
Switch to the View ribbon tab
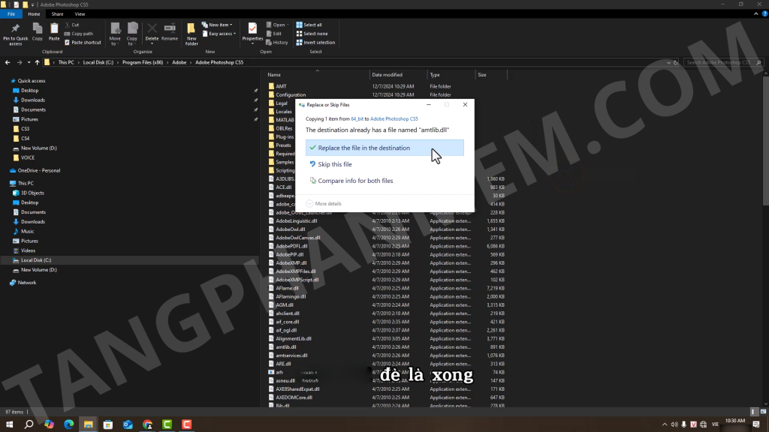click(x=80, y=14)
